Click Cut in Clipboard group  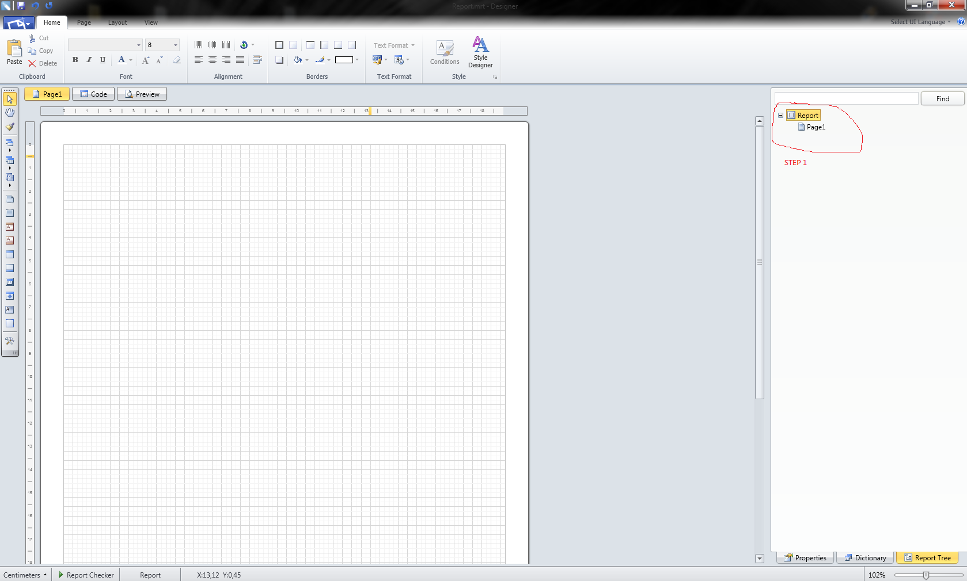pos(39,38)
